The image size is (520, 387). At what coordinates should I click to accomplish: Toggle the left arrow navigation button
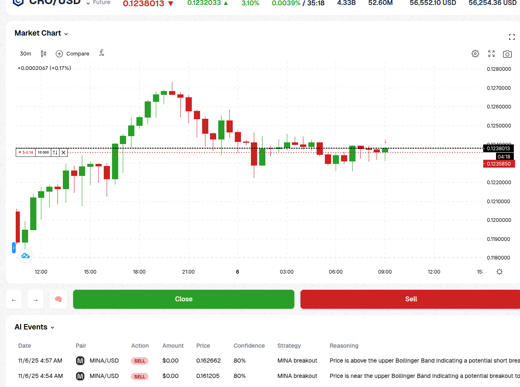tap(14, 299)
